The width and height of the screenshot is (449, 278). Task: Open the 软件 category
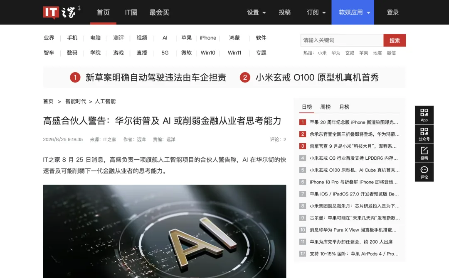click(261, 38)
